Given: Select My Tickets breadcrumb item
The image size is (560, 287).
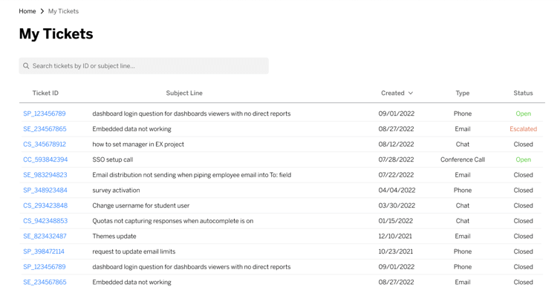Looking at the screenshot, I should pos(63,11).
